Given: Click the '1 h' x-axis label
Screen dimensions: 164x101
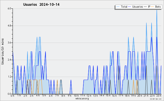Looking at the screenshot, I should (x=19, y=96).
